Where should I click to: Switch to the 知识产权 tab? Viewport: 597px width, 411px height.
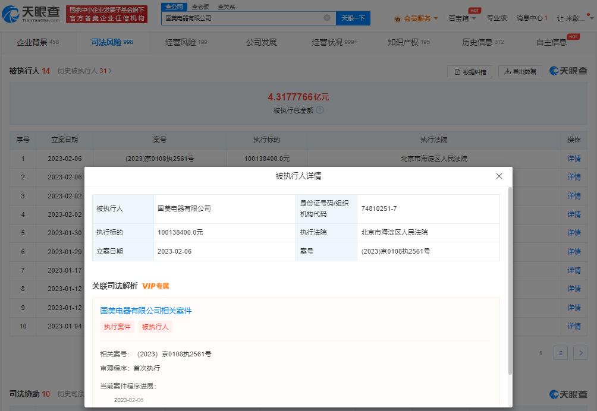pyautogui.click(x=409, y=42)
